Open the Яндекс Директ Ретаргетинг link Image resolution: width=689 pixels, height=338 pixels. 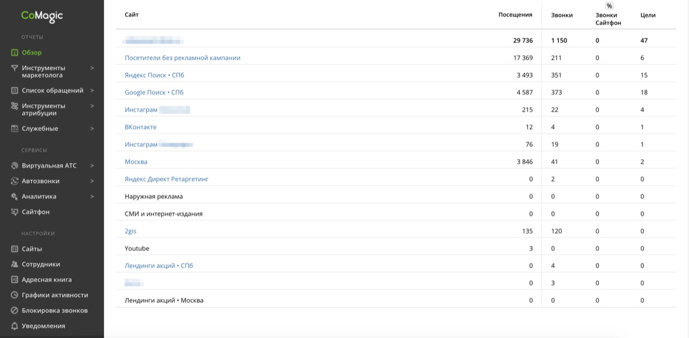tap(167, 179)
